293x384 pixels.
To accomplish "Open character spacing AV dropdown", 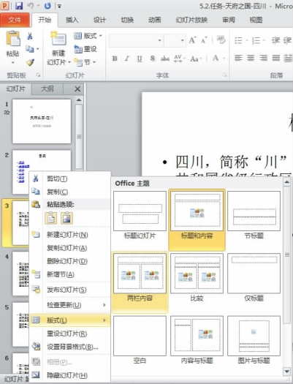I will [180, 59].
